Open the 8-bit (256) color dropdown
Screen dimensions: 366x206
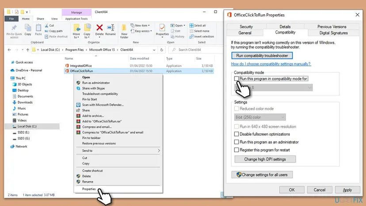tap(260, 117)
